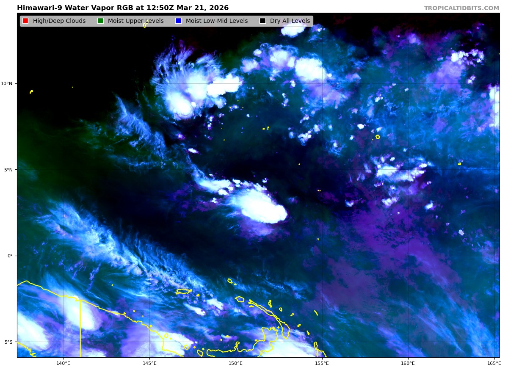Select the blue Moist Low-Mid Levels swatch

pyautogui.click(x=178, y=21)
